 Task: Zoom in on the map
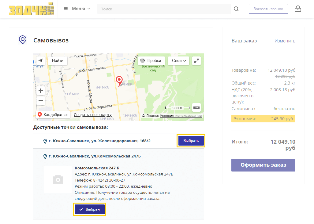point(40,91)
